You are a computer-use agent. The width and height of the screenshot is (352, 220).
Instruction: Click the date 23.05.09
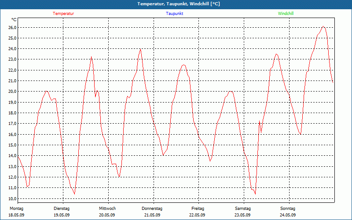[x=243, y=215]
